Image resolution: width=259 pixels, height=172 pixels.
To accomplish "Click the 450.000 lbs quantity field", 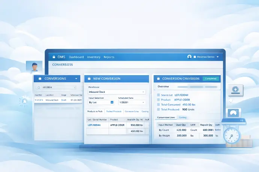I will pyautogui.click(x=136, y=131).
